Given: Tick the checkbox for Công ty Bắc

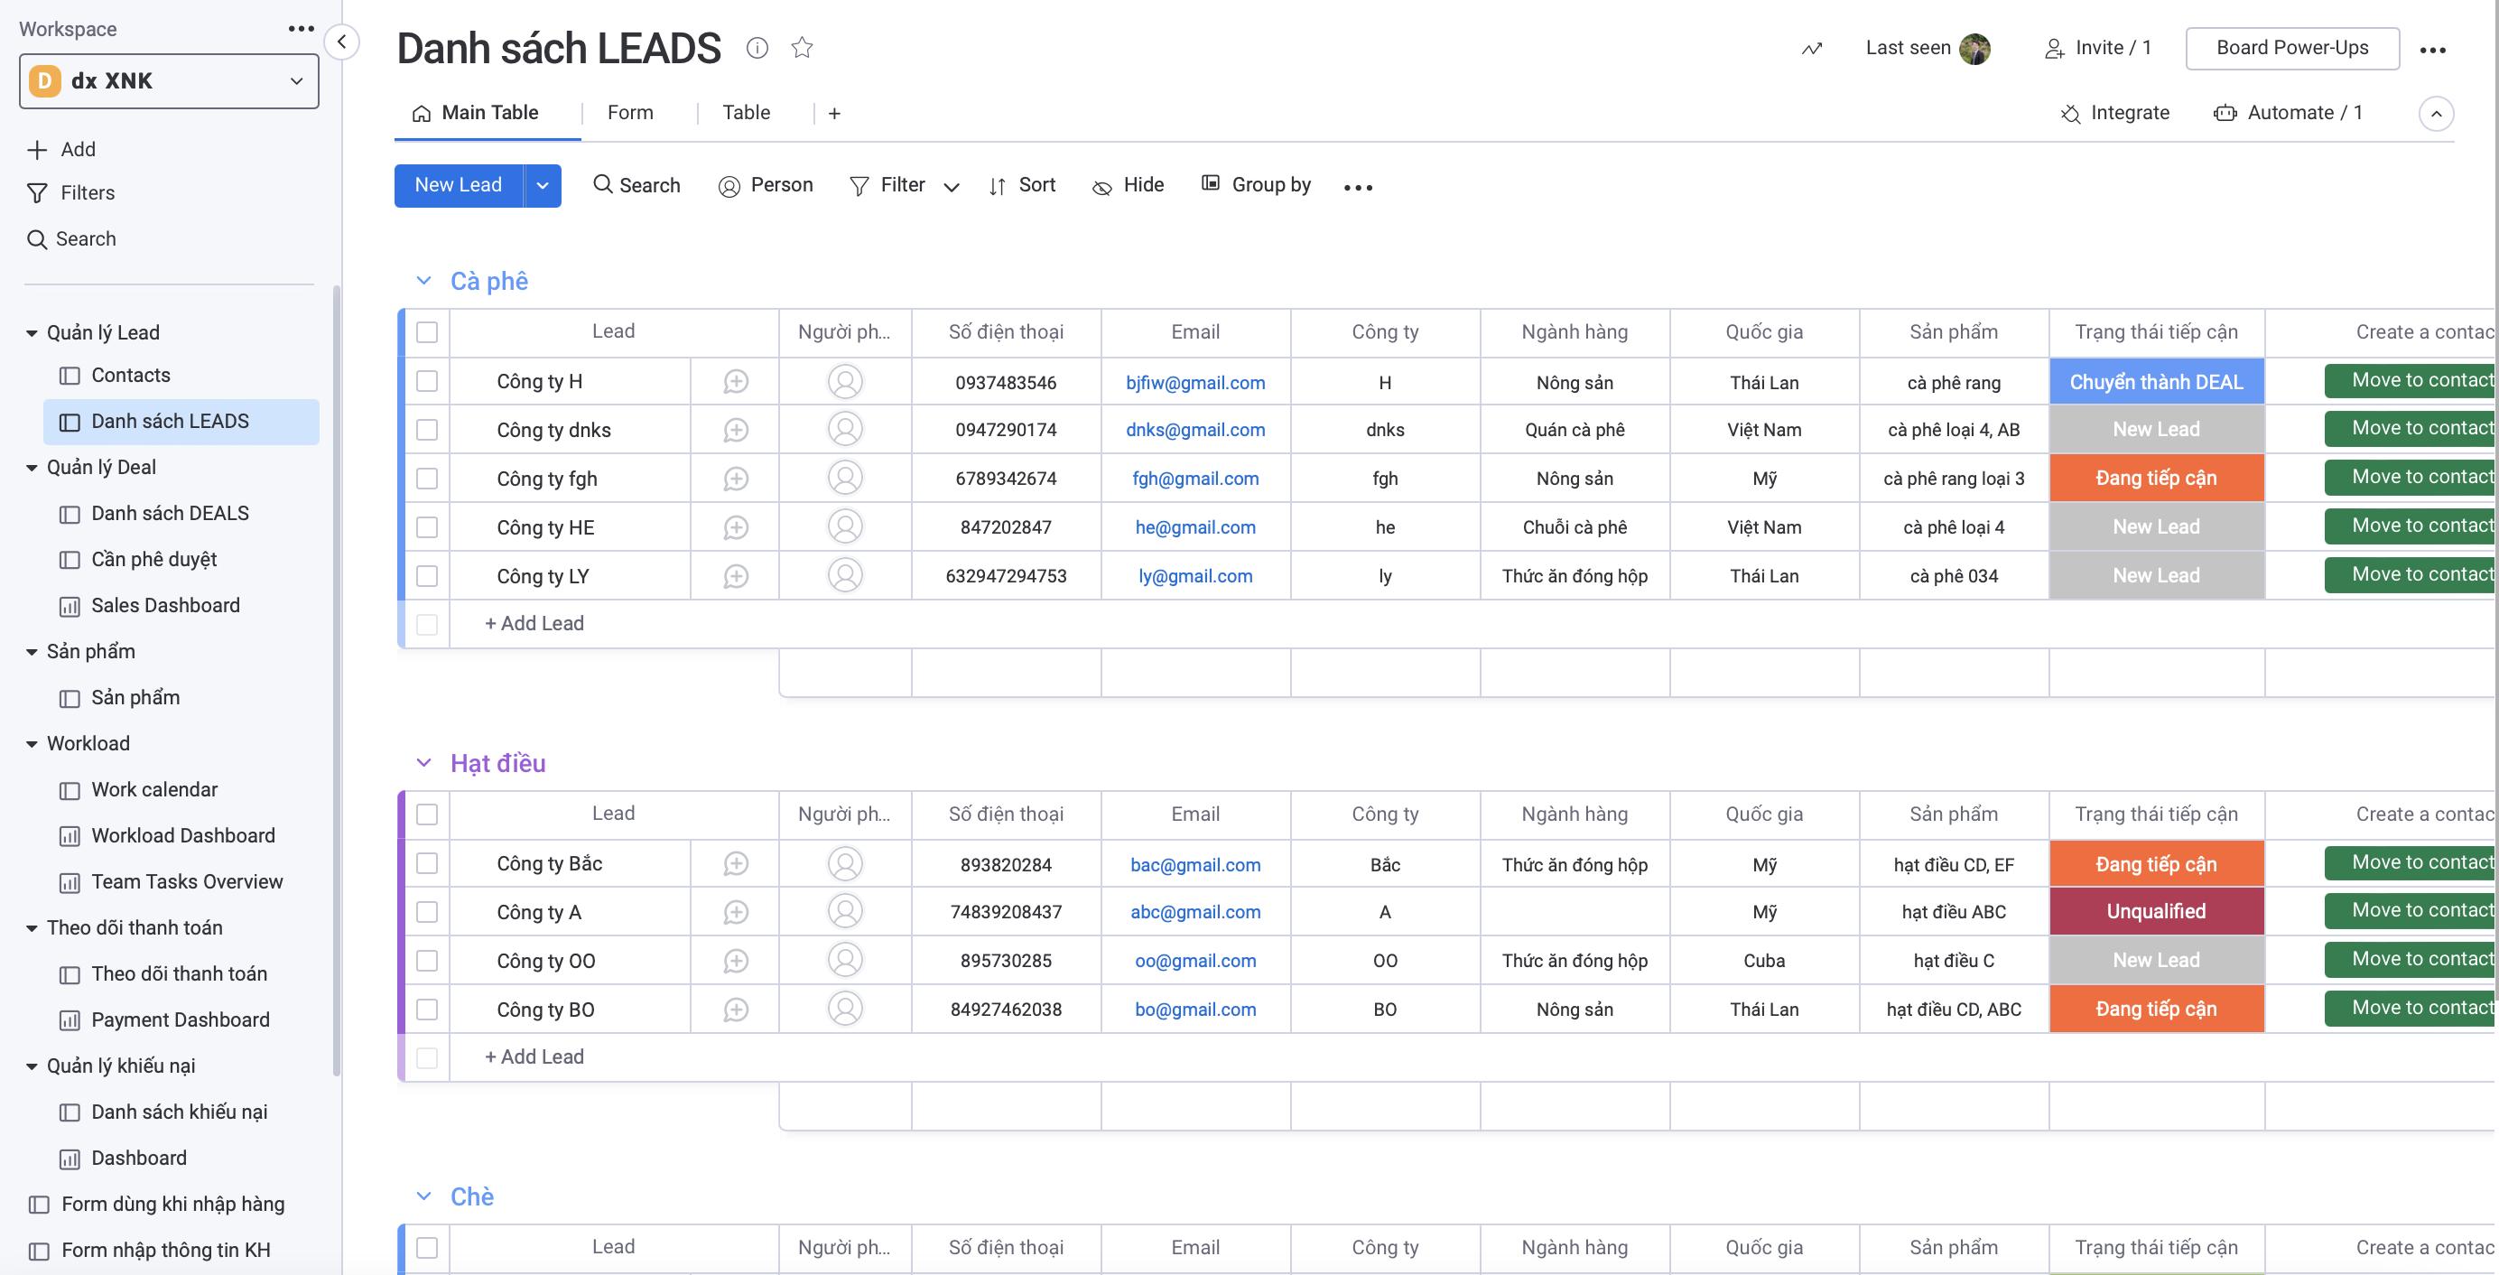Looking at the screenshot, I should point(427,863).
